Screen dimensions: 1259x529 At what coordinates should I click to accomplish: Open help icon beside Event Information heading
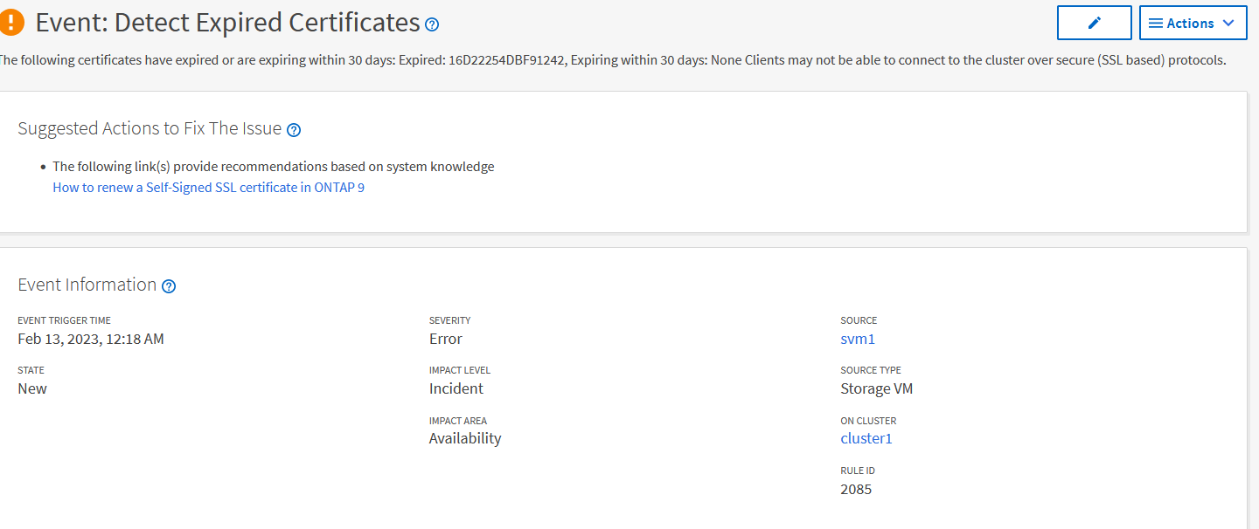point(169,286)
